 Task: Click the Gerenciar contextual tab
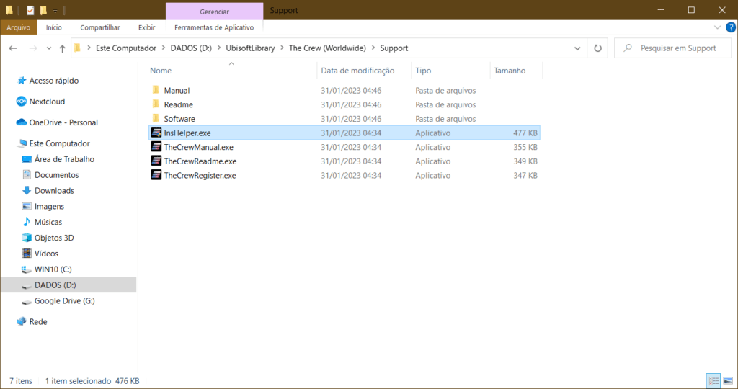point(214,12)
